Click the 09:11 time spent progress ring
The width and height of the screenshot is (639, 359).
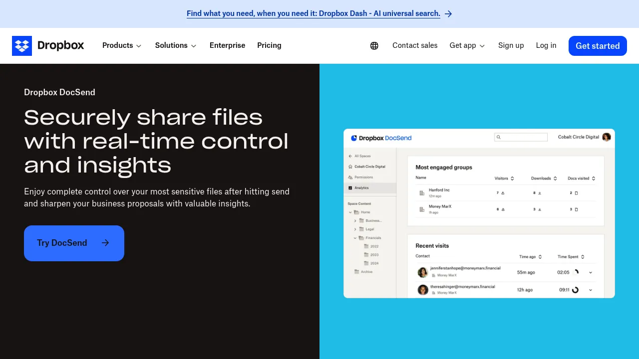575,290
